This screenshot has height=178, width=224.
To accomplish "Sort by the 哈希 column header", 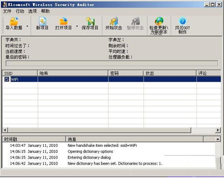I will (73, 73).
